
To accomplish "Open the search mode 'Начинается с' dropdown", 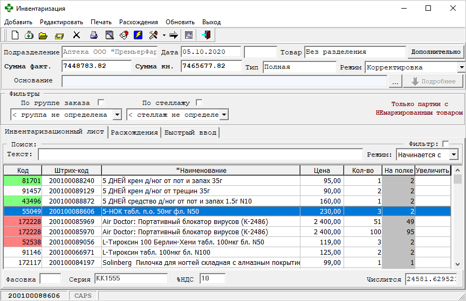I will click(454, 155).
